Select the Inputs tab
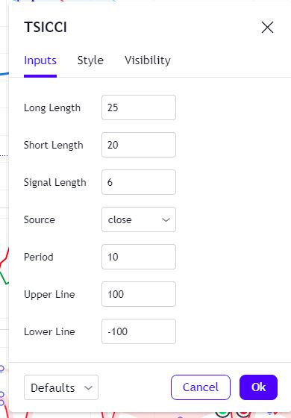 (x=40, y=60)
